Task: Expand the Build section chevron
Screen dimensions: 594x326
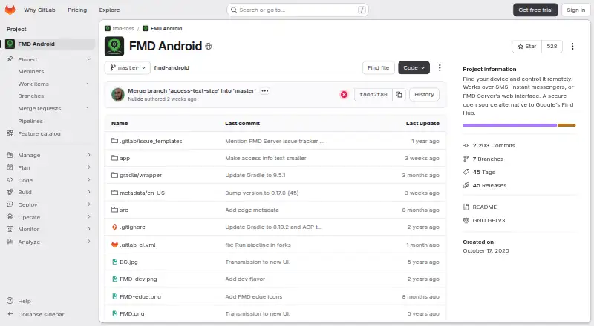Action: (89, 192)
